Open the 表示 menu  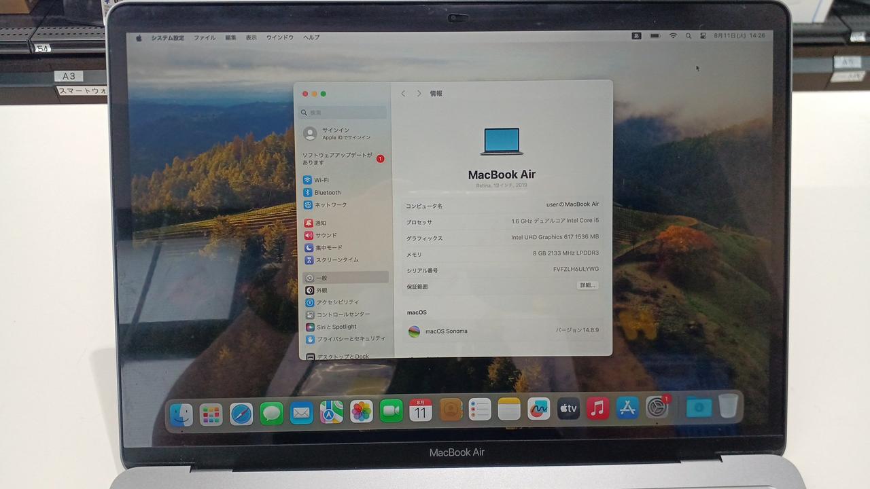point(251,37)
